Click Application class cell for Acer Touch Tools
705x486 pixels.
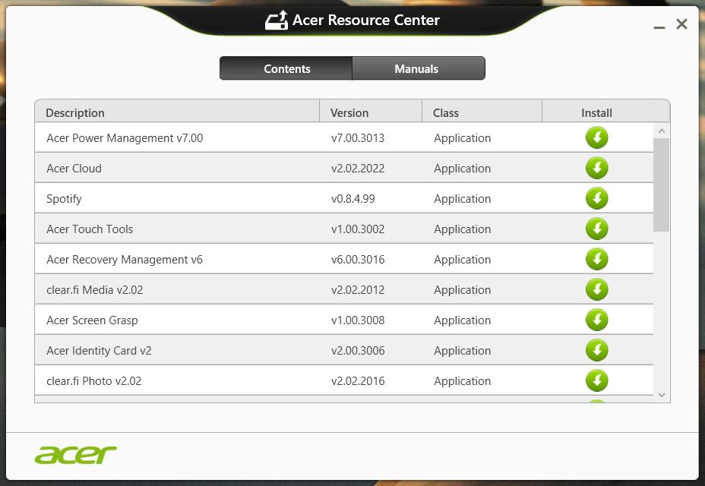tap(462, 230)
